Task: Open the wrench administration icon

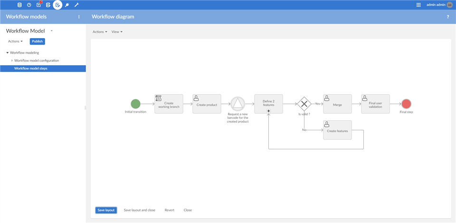Action: [x=76, y=5]
